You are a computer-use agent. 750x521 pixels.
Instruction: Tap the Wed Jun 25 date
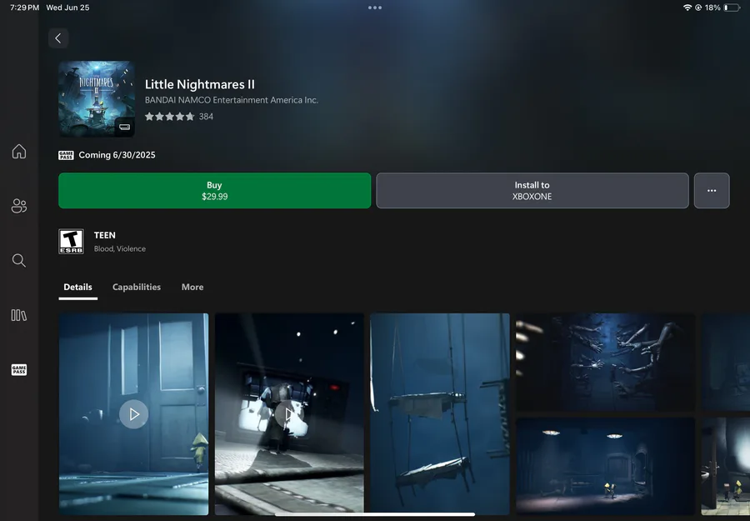[x=67, y=8]
